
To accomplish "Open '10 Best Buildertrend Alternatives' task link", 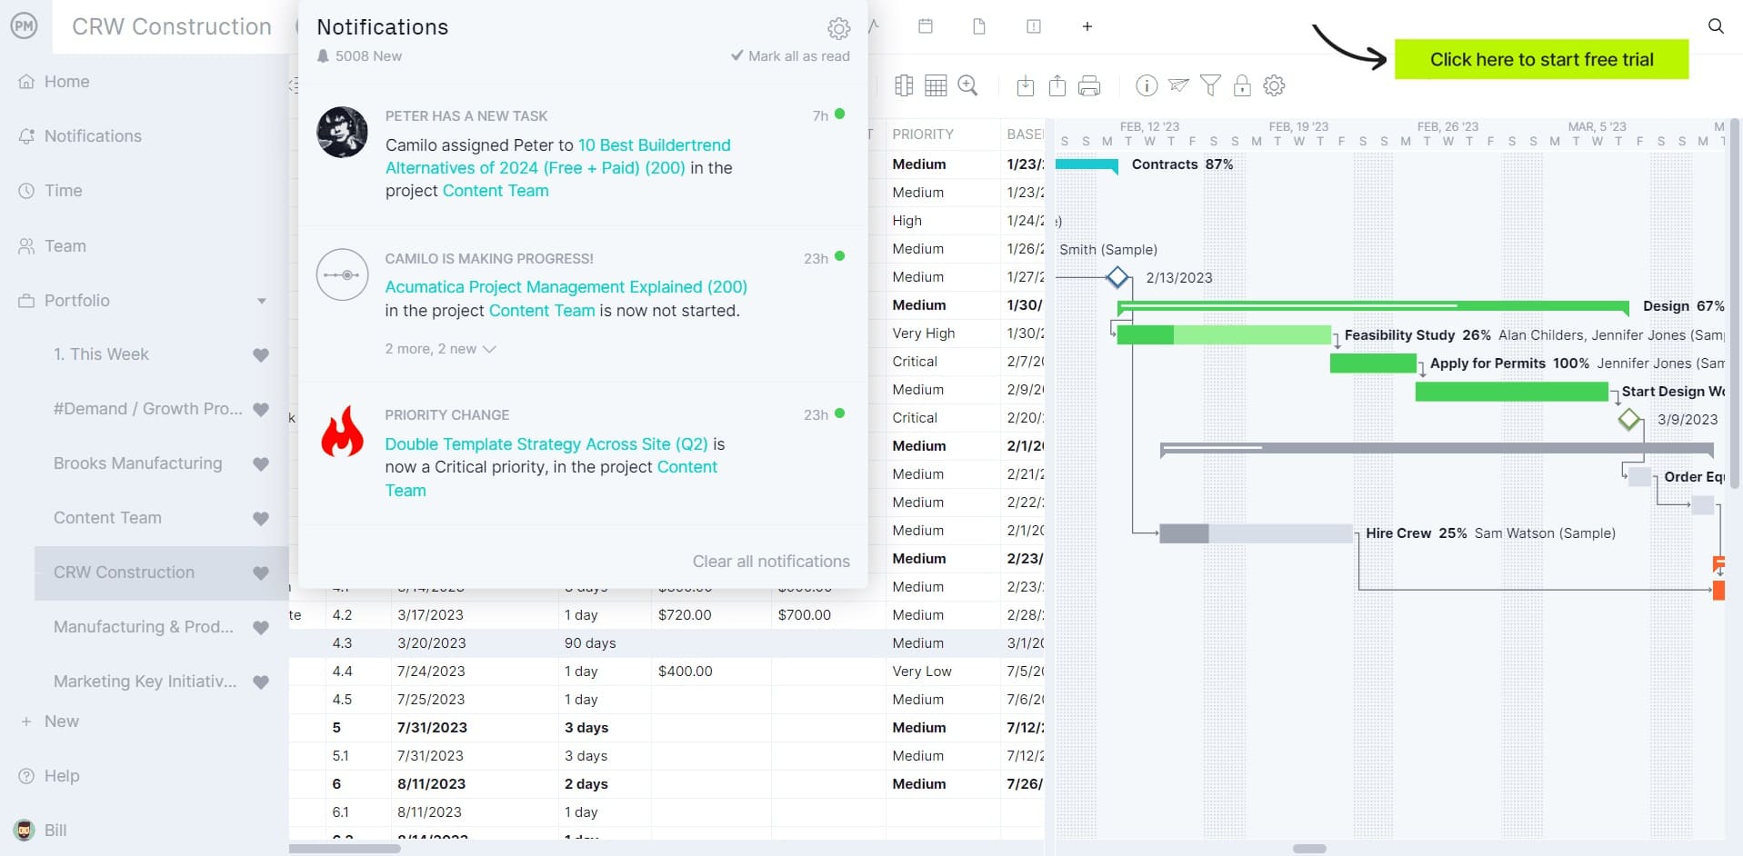I will (558, 156).
